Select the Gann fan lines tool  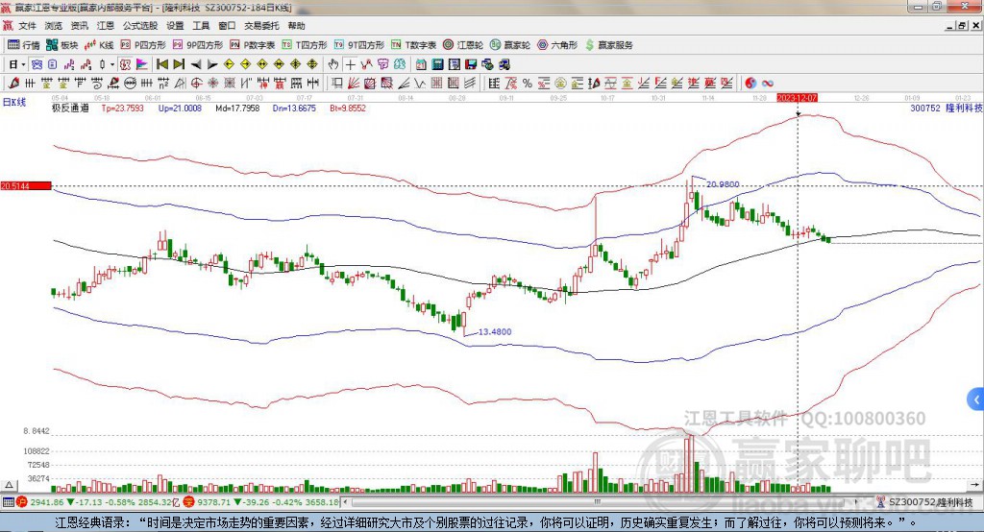[354, 83]
